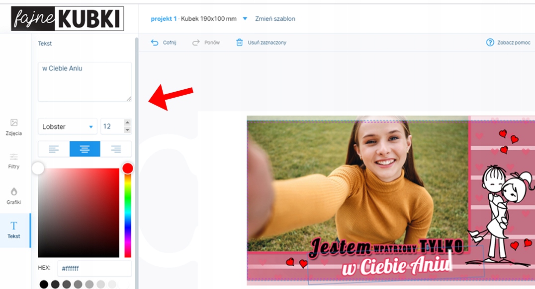Image resolution: width=535 pixels, height=289 pixels.
Task: Select the 'TYLKO' text on the design
Action: coord(441,247)
